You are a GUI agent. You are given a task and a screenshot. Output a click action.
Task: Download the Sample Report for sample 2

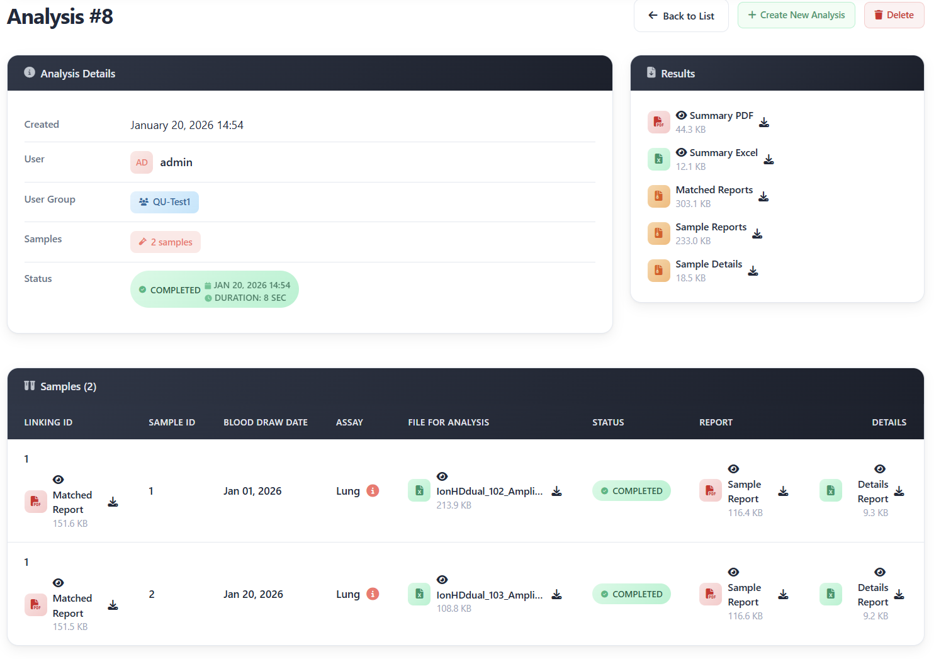tap(784, 594)
